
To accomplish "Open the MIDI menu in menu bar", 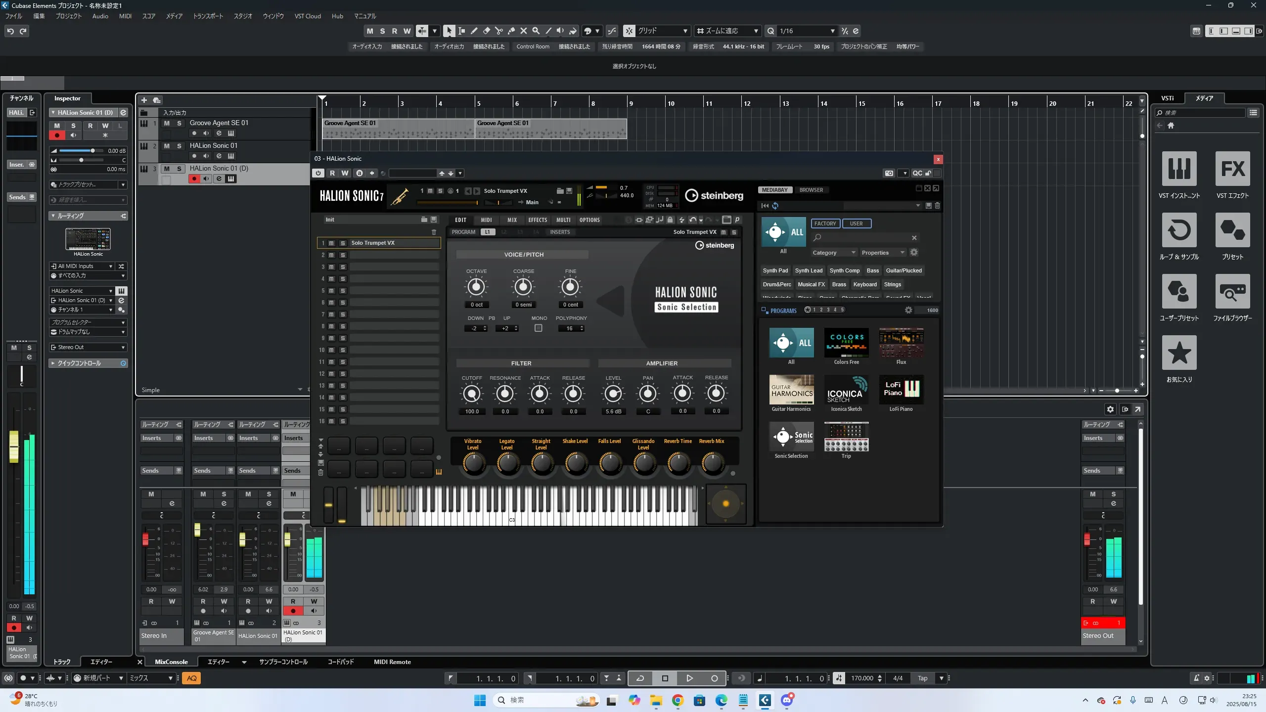I will pyautogui.click(x=125, y=16).
